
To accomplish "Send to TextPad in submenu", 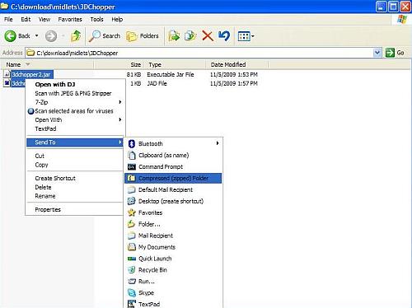I will click(173, 304).
